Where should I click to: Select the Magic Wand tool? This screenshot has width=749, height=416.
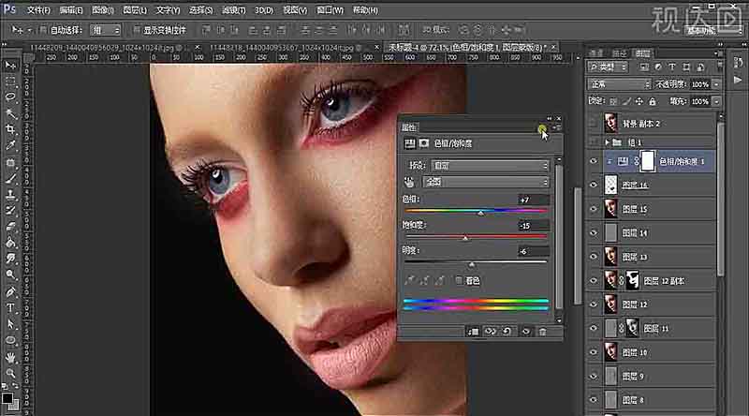(10, 113)
